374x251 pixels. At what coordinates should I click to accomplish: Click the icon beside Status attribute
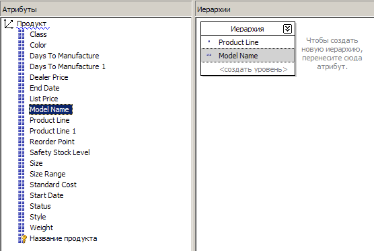click(22, 206)
